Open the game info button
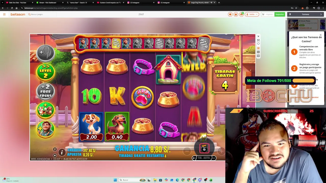 click(62, 152)
